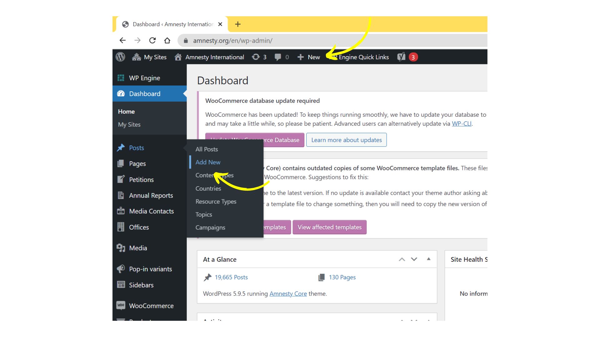Click Home under Dashboard

pos(126,111)
